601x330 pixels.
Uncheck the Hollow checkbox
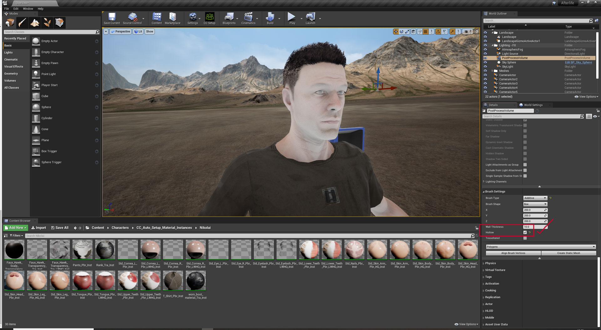[525, 233]
